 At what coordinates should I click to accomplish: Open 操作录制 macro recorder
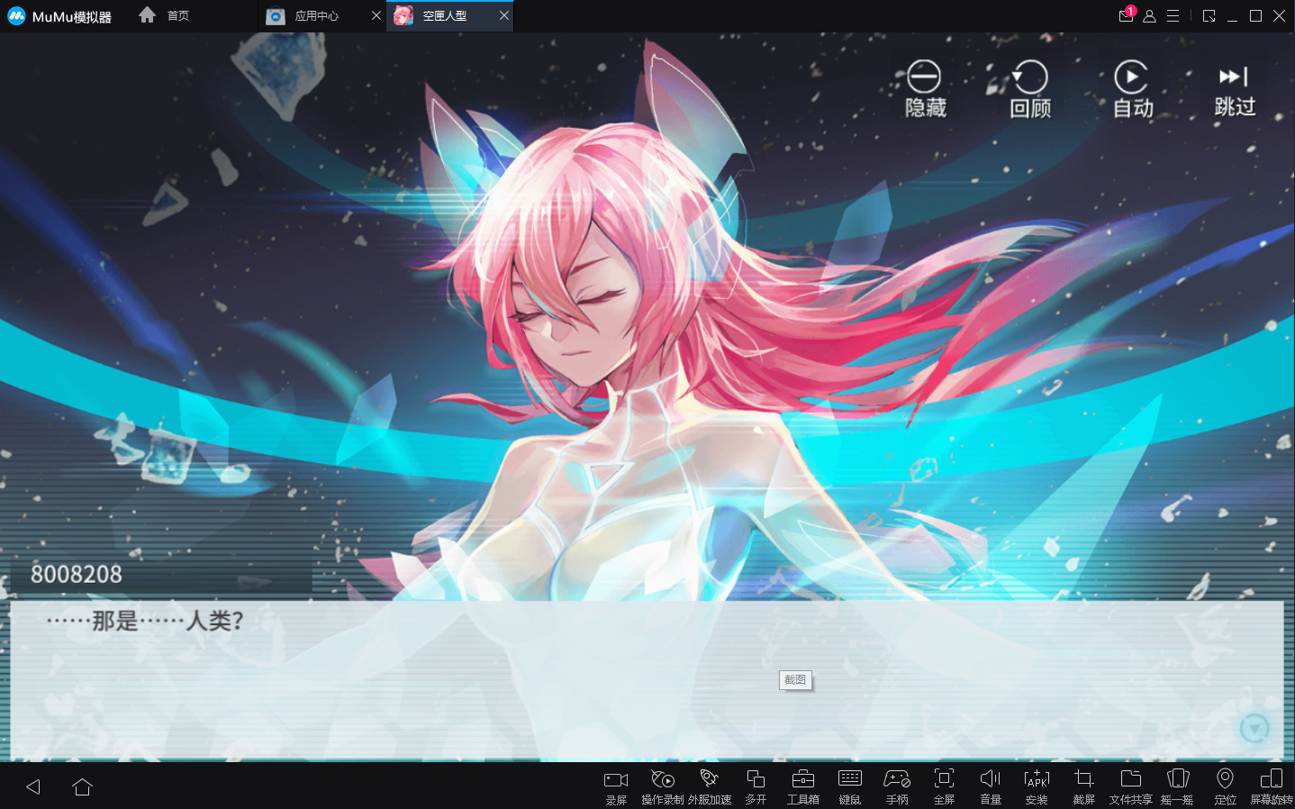coord(663,786)
